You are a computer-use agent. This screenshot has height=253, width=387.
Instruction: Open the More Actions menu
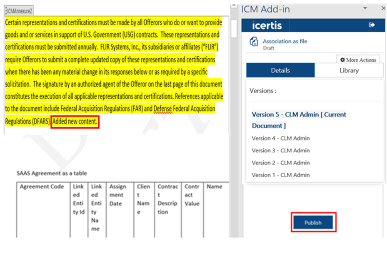pyautogui.click(x=358, y=60)
